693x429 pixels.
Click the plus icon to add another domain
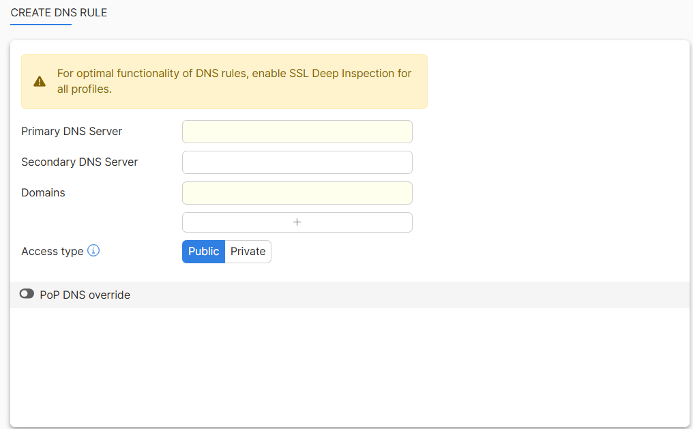coord(297,222)
